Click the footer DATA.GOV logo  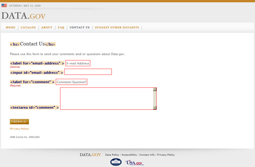click(x=90, y=155)
